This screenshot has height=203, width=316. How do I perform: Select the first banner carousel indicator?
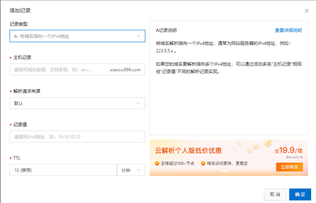(x=225, y=171)
